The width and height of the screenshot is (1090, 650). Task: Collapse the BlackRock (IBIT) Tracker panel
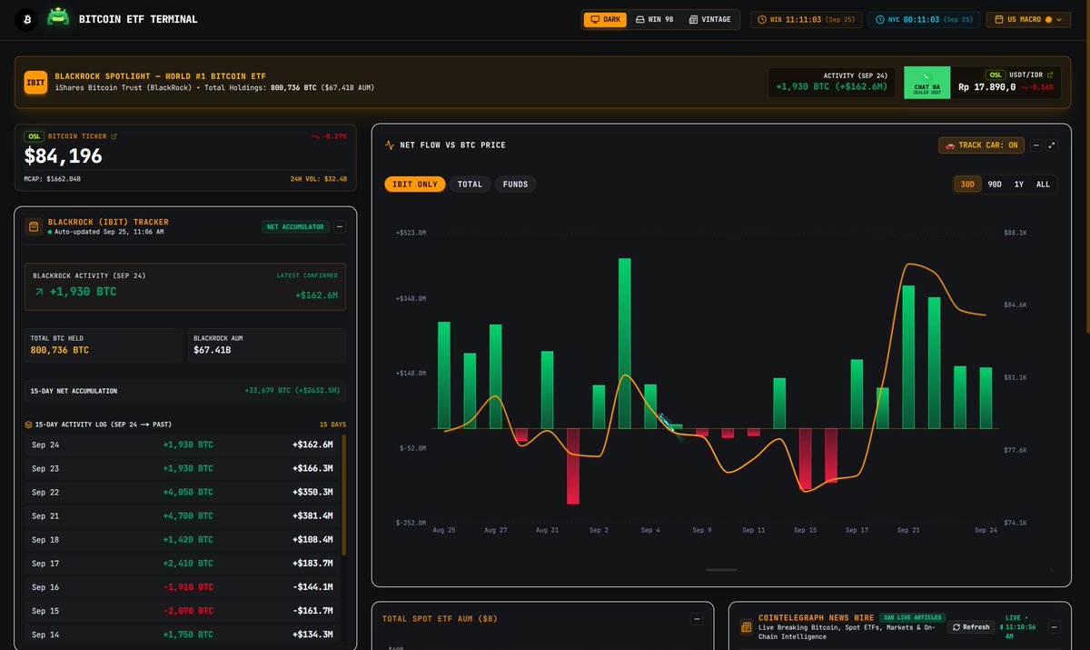pos(340,226)
